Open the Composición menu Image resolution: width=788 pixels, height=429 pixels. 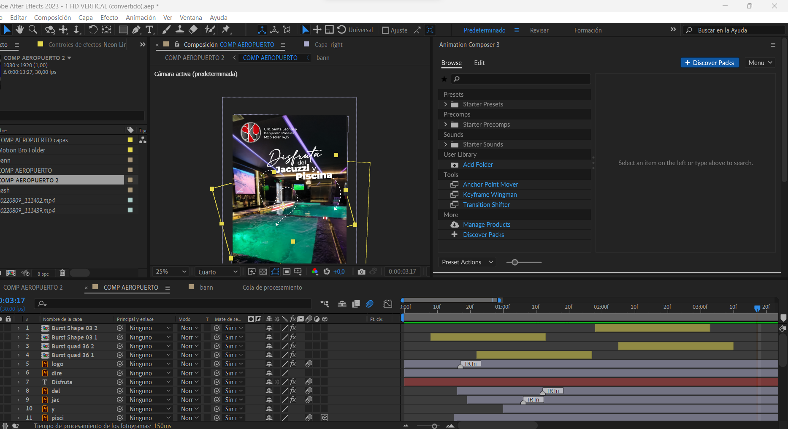(52, 18)
